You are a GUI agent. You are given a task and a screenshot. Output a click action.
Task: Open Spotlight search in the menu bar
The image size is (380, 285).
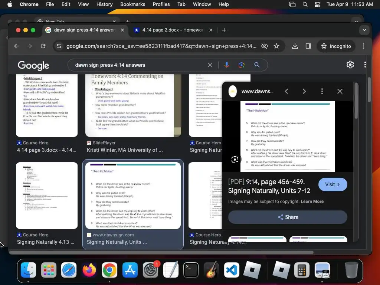point(305,4)
